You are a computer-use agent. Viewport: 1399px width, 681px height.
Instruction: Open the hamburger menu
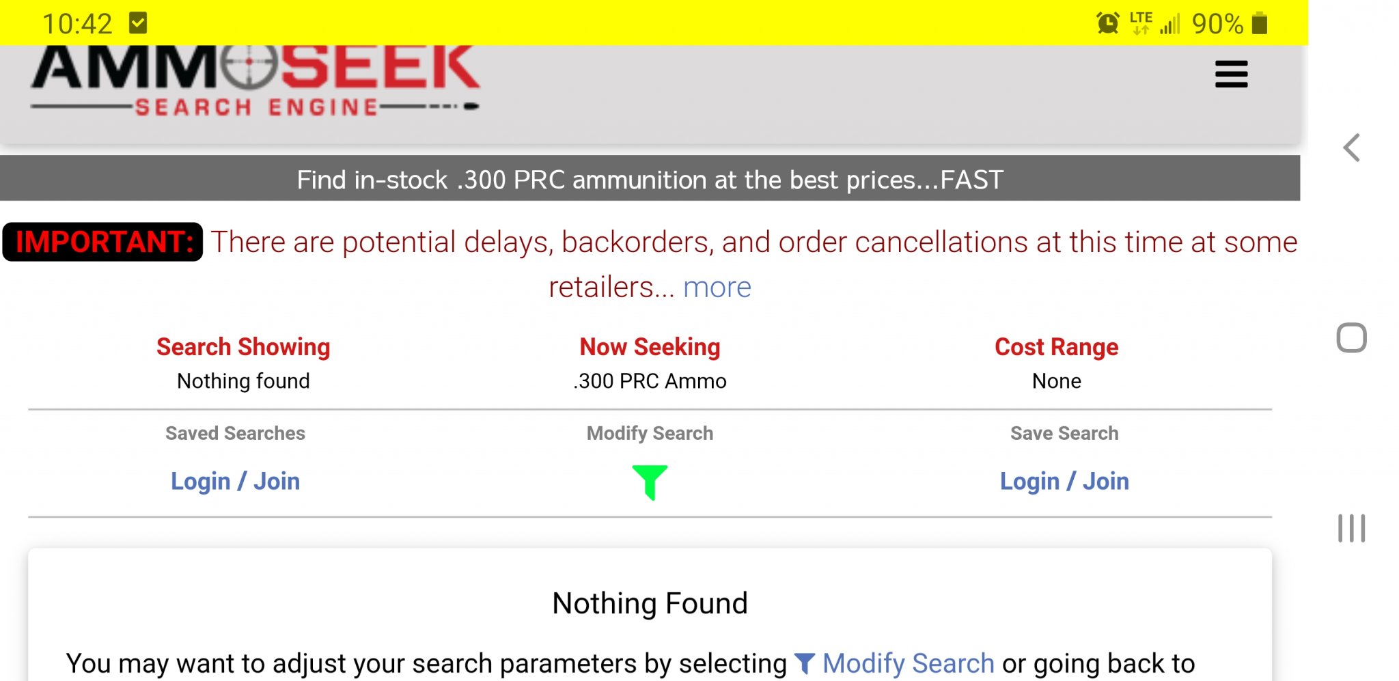pos(1231,74)
